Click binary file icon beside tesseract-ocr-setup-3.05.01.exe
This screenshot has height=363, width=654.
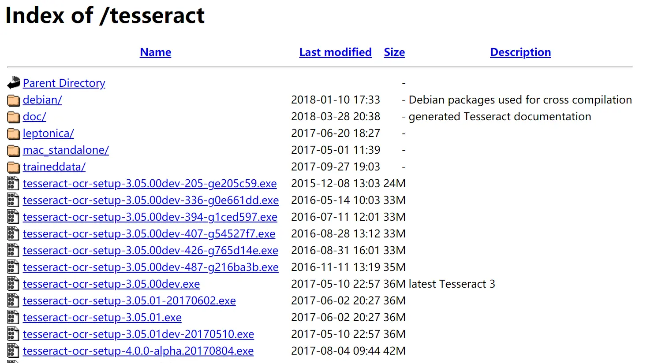[x=13, y=317]
